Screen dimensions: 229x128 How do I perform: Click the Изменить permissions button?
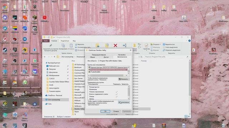point(124,79)
